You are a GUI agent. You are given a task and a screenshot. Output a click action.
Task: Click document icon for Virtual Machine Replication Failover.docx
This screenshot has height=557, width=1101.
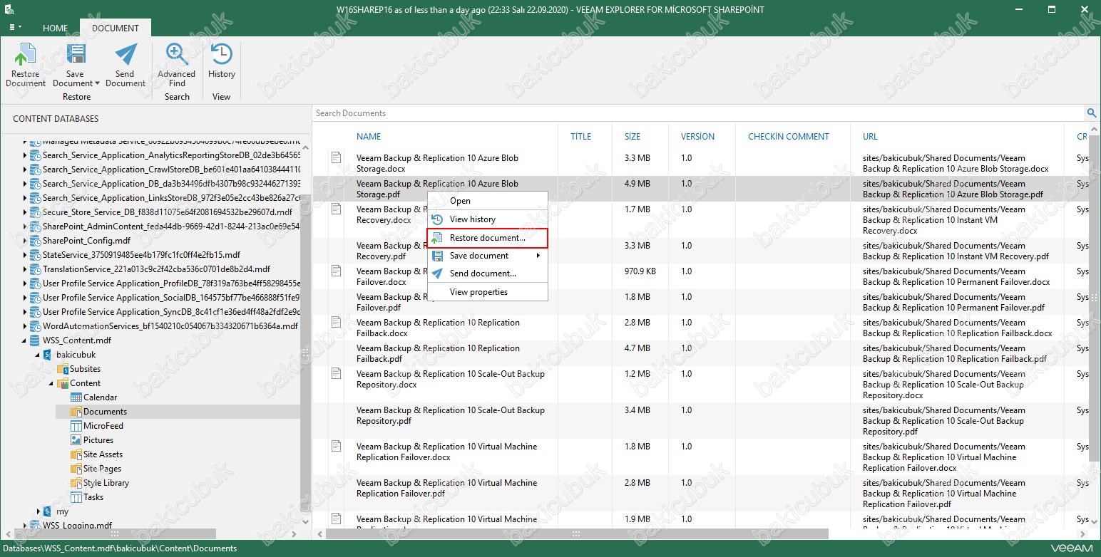[x=336, y=446]
